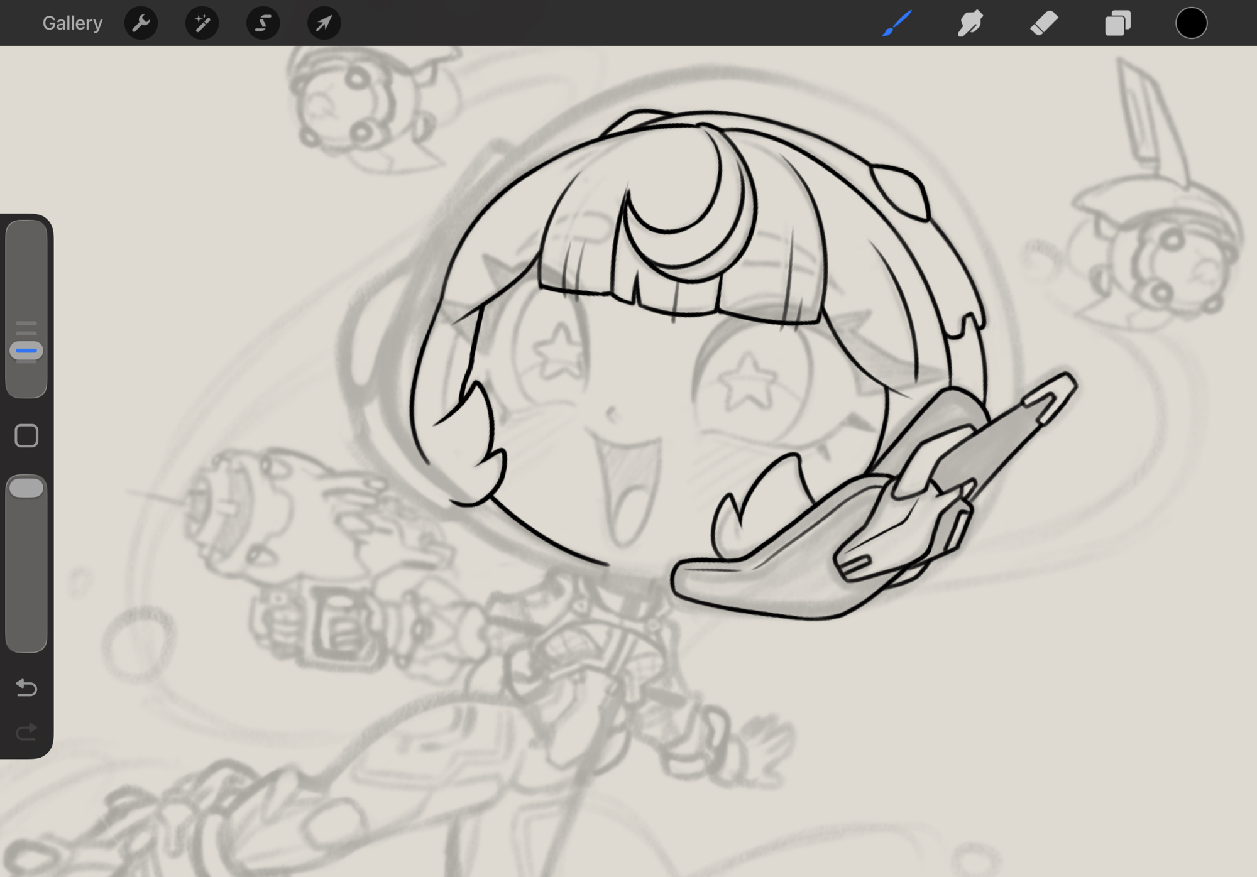1257x877 pixels.
Task: Click the opacity slider handle
Action: 26,488
